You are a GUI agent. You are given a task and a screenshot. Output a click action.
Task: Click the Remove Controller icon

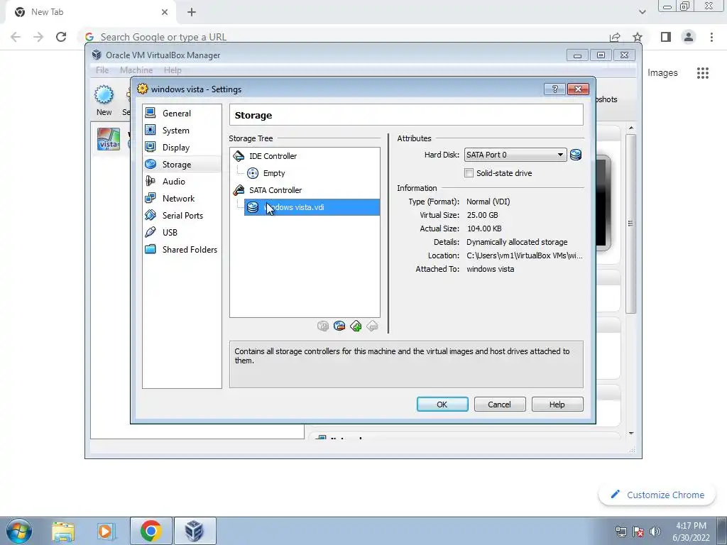pos(372,326)
